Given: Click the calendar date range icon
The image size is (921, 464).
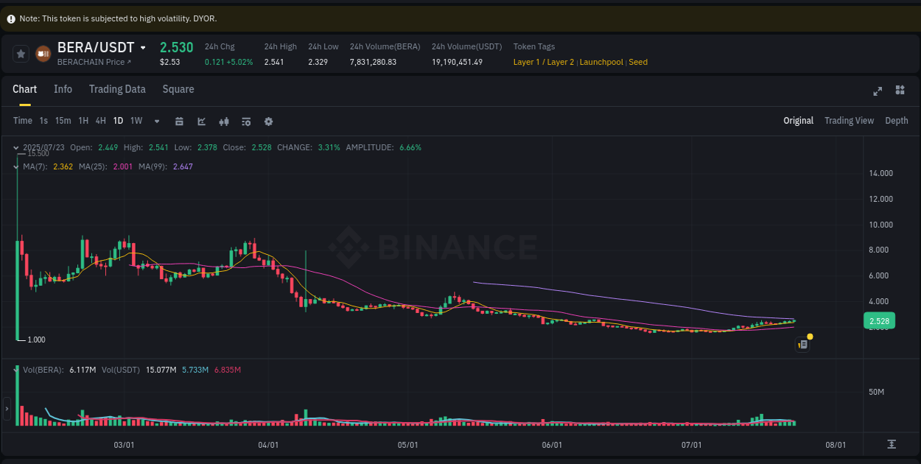Looking at the screenshot, I should pyautogui.click(x=179, y=121).
